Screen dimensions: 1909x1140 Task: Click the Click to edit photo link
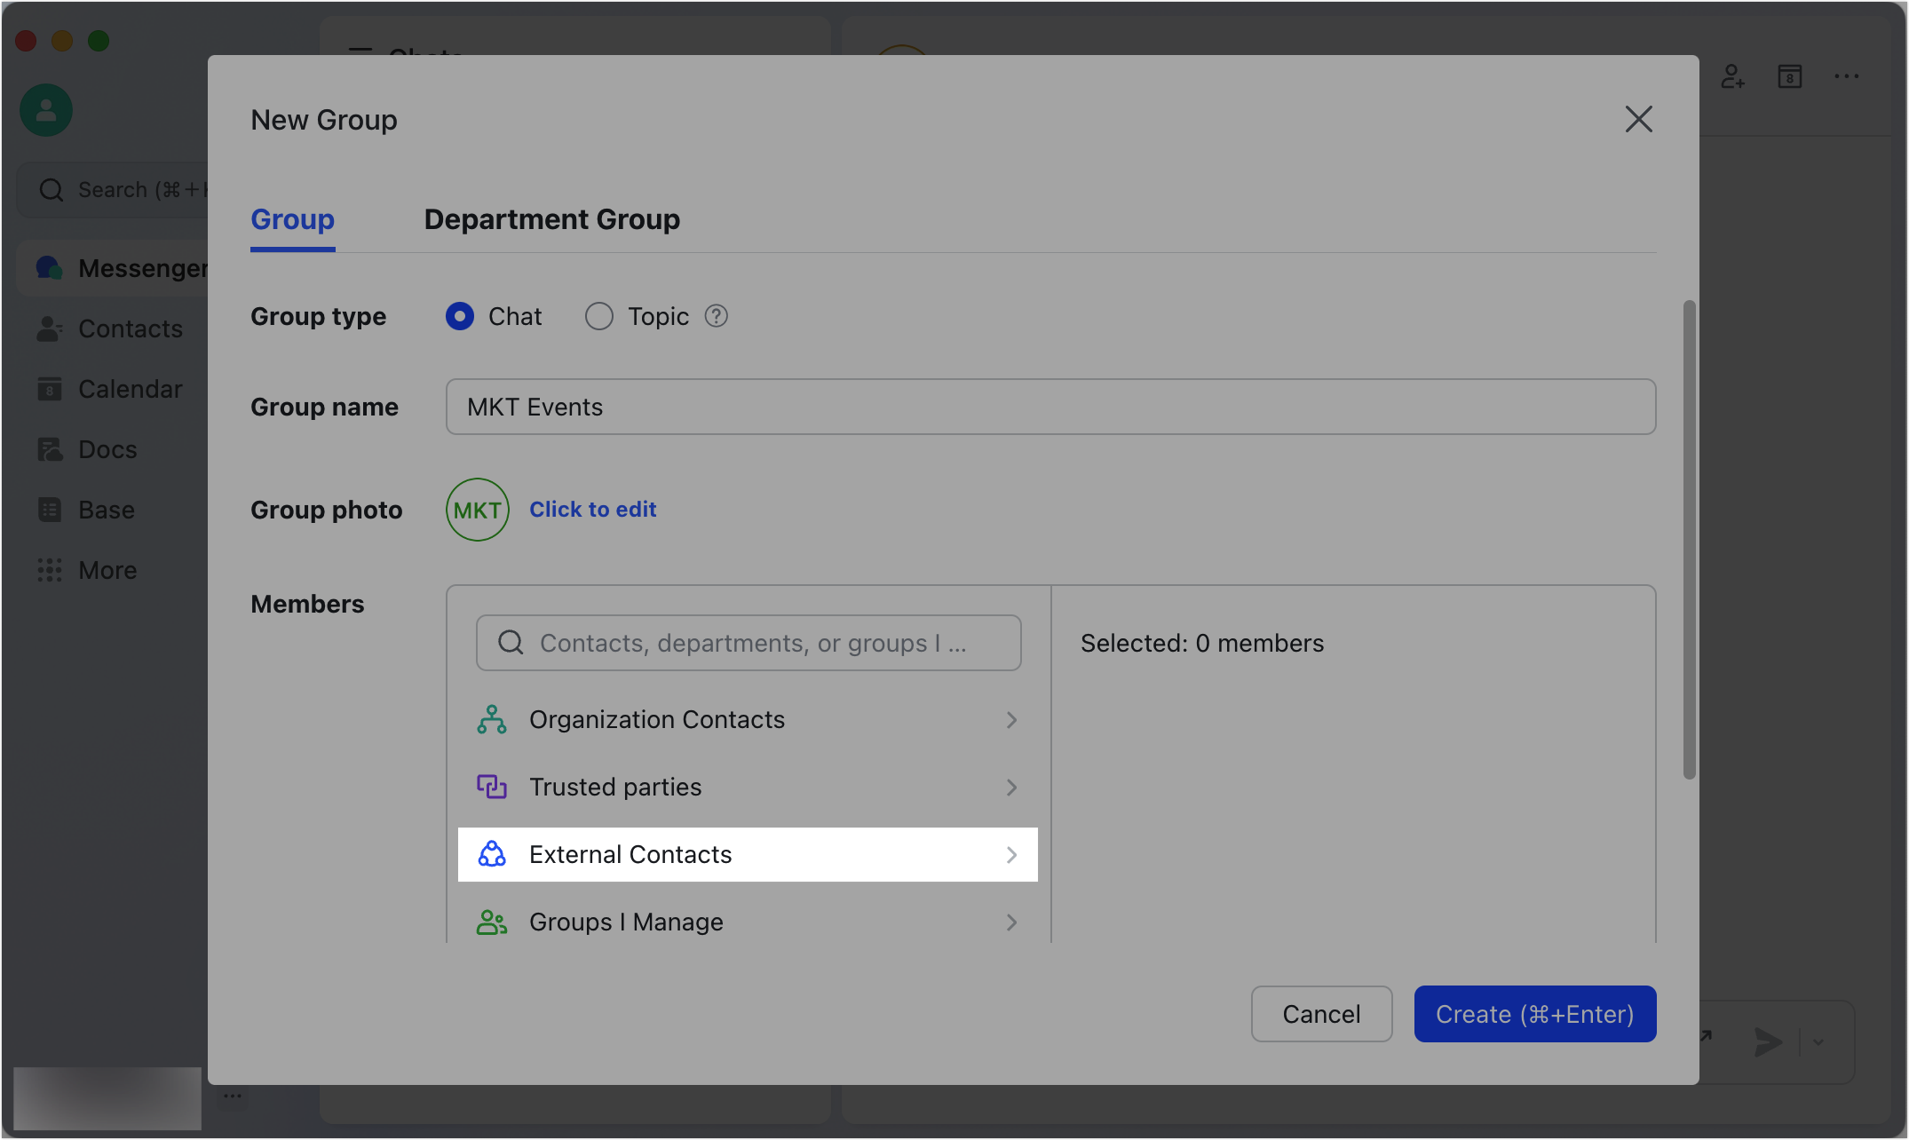[x=593, y=509]
